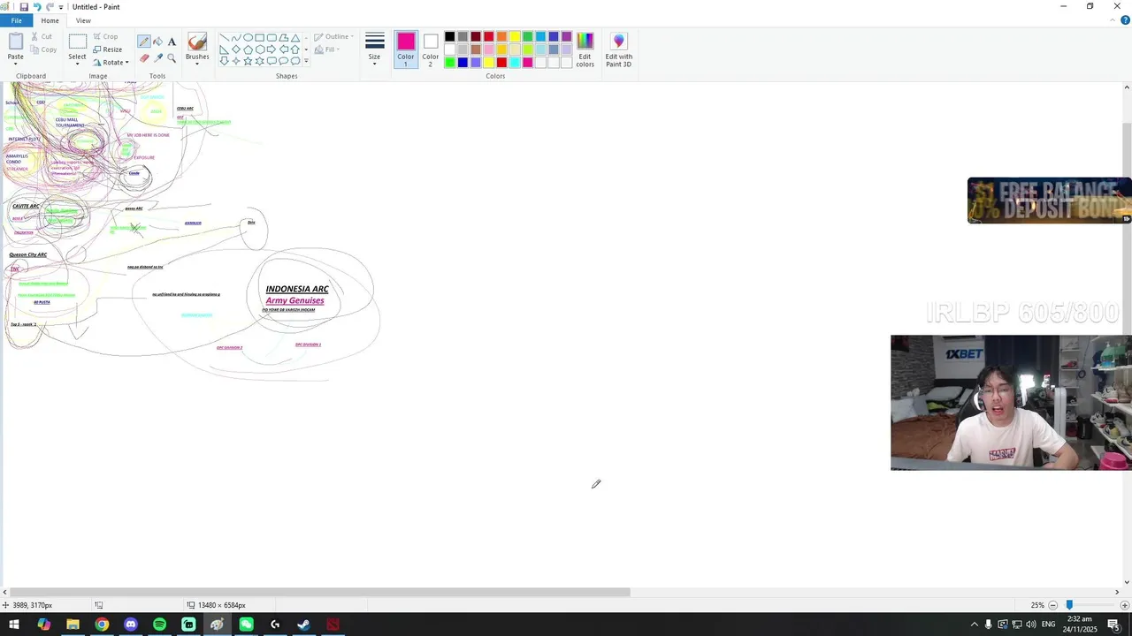Pick the orange color swatch
Screen dimensions: 1132x636
[x=501, y=36]
